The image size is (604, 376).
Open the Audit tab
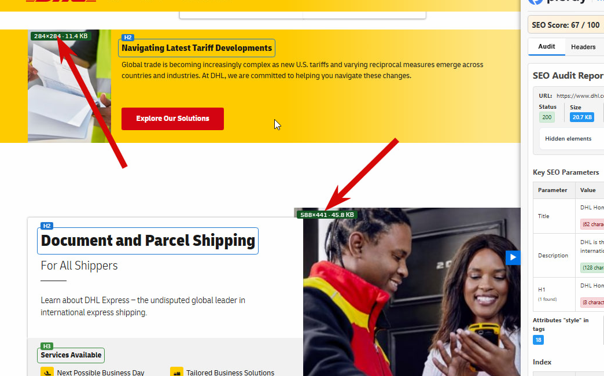(546, 47)
